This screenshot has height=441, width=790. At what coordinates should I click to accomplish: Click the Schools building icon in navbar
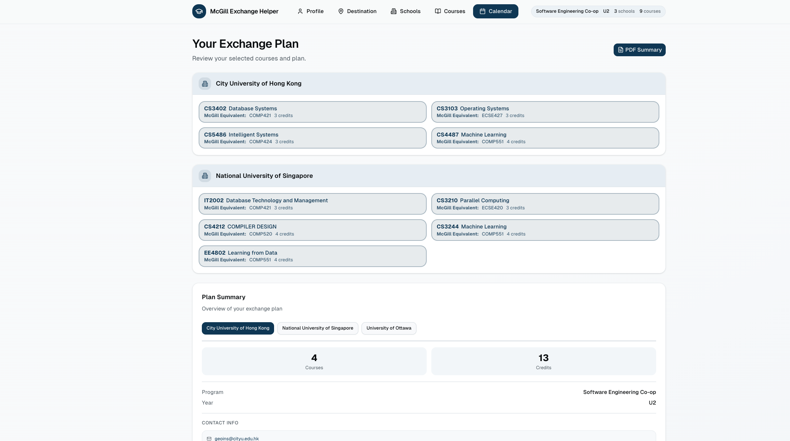[x=393, y=11]
